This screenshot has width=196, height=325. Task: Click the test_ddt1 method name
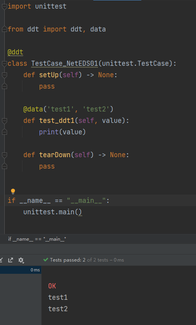[57, 121]
